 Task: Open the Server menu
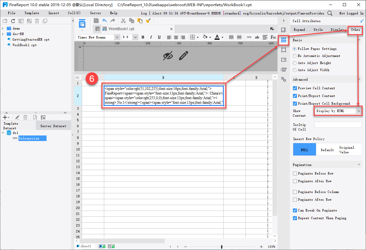95,13
